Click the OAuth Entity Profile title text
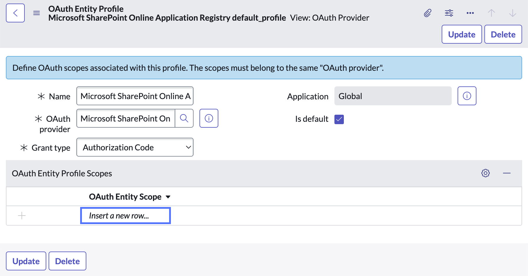 (86, 9)
